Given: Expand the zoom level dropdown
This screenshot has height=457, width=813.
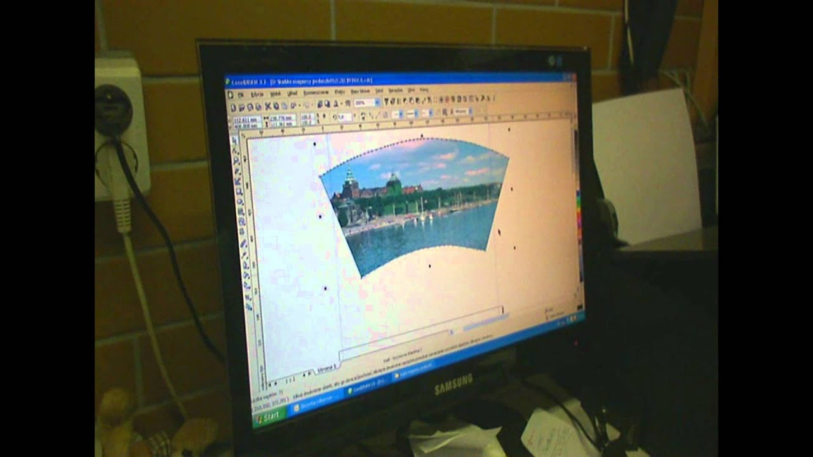Looking at the screenshot, I should click(x=377, y=102).
